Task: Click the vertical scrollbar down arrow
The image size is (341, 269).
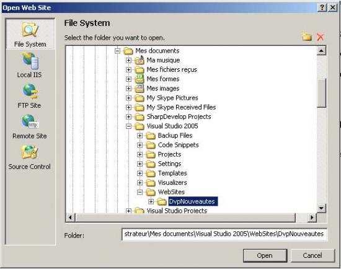Action: click(321, 208)
